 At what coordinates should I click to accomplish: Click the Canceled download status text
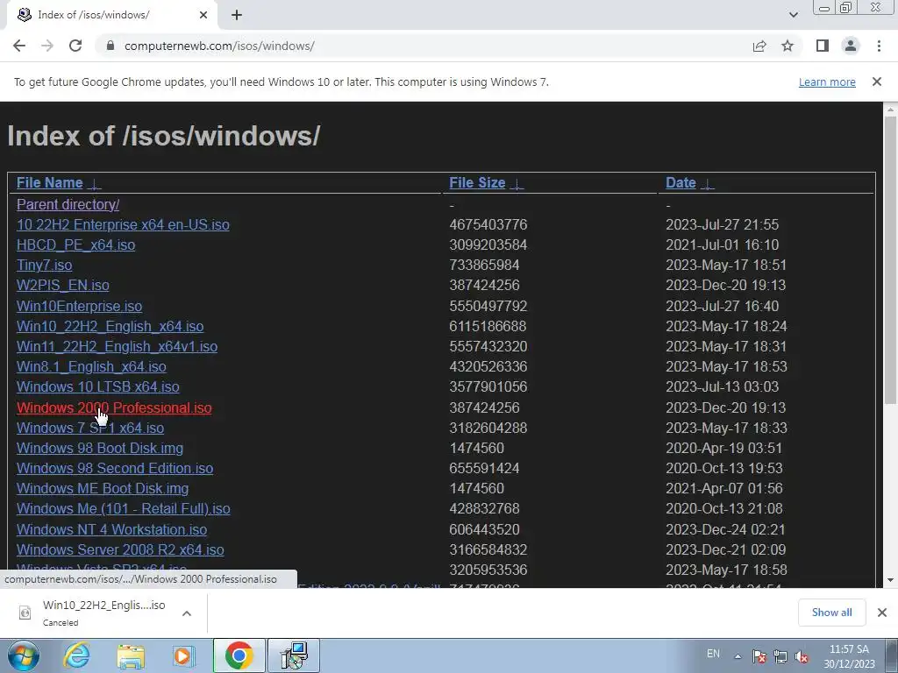(61, 623)
